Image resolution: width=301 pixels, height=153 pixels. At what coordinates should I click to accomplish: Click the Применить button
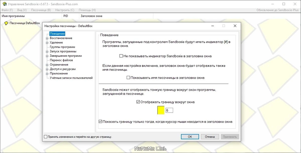point(230,137)
